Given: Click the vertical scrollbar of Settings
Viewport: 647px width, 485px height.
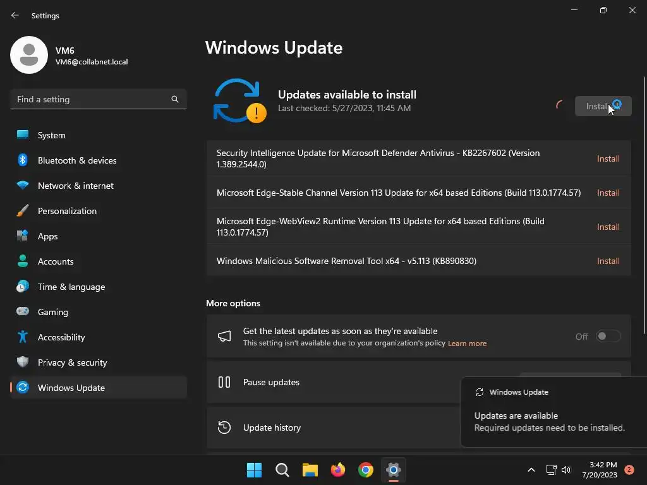Looking at the screenshot, I should tap(644, 205).
